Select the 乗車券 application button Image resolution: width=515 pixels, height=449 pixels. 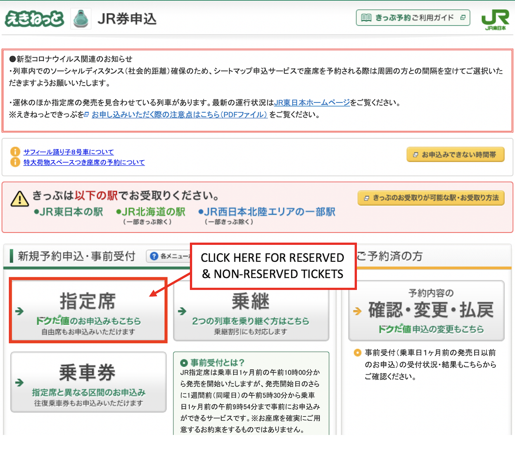pyautogui.click(x=88, y=382)
